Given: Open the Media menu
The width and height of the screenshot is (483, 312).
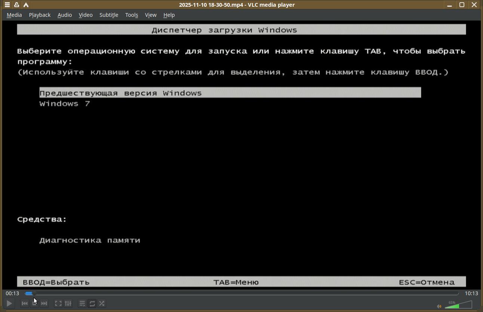Looking at the screenshot, I should point(14,15).
